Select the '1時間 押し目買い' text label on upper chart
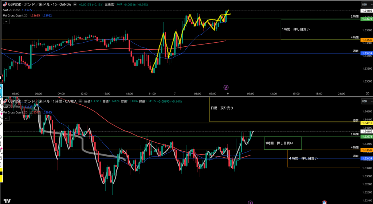Screen dimensions: 373x204 point(298,29)
